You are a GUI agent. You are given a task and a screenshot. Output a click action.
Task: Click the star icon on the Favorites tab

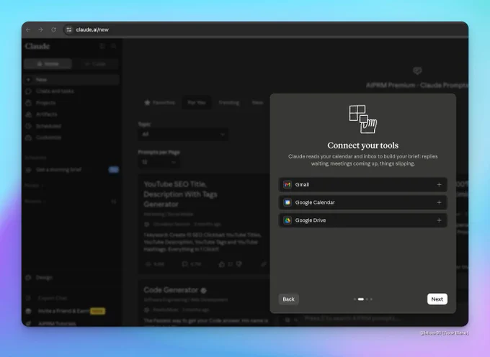[x=147, y=102]
